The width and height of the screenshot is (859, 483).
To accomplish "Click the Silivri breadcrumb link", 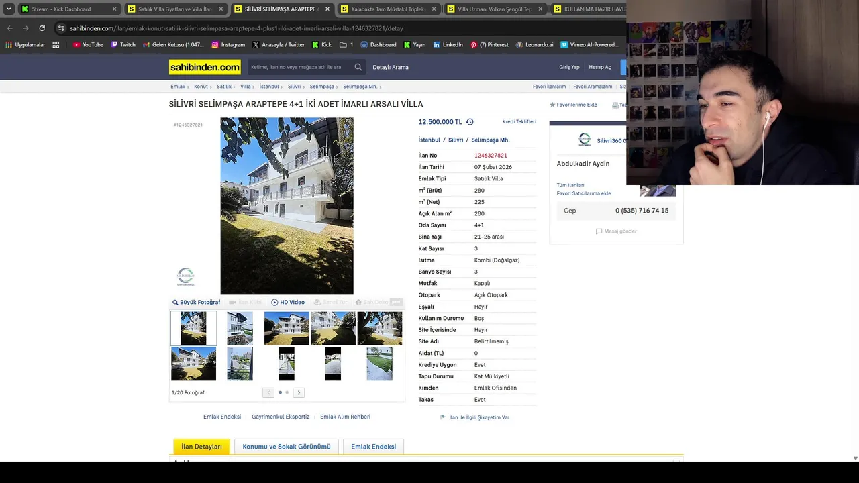I will (x=294, y=87).
